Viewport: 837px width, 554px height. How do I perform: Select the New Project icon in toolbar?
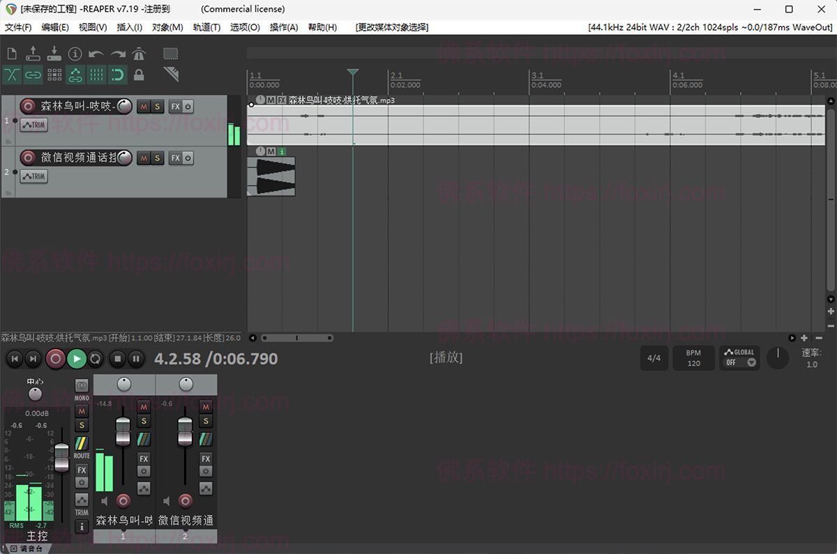coord(12,53)
